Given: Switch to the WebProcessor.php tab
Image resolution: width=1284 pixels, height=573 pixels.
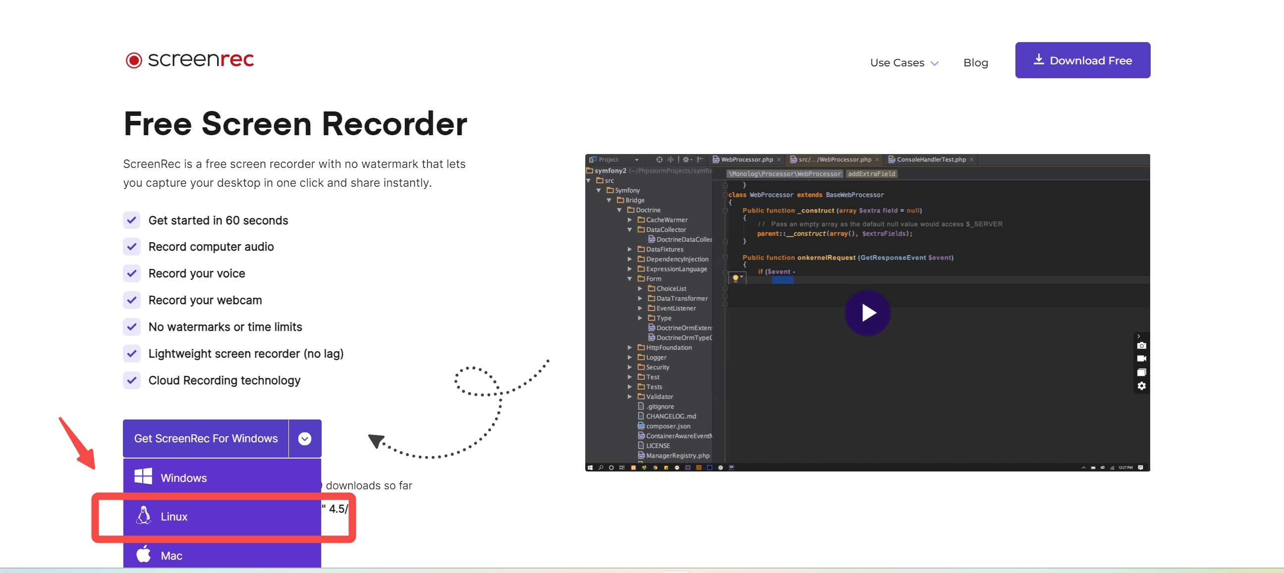Looking at the screenshot, I should tap(746, 159).
